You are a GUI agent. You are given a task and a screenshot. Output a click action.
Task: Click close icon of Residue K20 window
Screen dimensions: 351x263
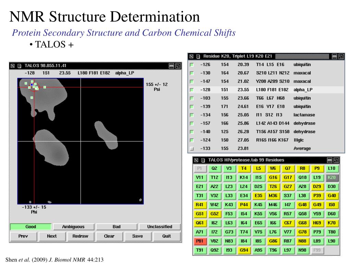point(191,57)
